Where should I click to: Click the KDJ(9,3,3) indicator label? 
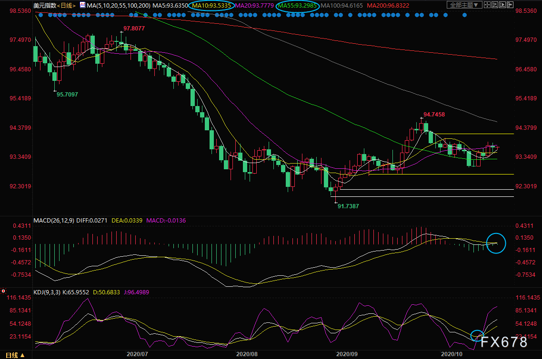(x=47, y=292)
